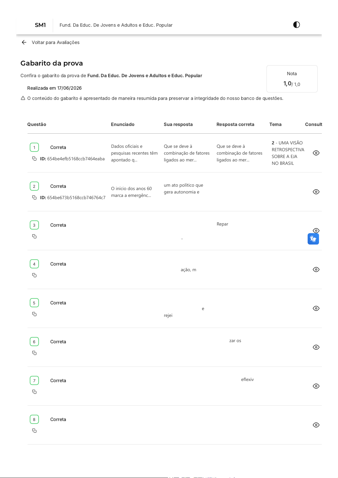The height and width of the screenshot is (478, 338).
Task: Select the Resposta correta column header
Action: (x=235, y=124)
